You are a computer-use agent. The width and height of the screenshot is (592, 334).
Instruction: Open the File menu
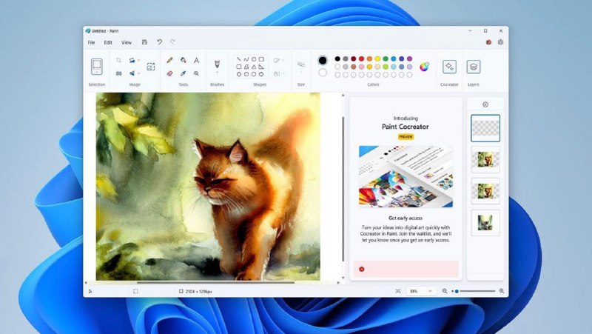[91, 43]
